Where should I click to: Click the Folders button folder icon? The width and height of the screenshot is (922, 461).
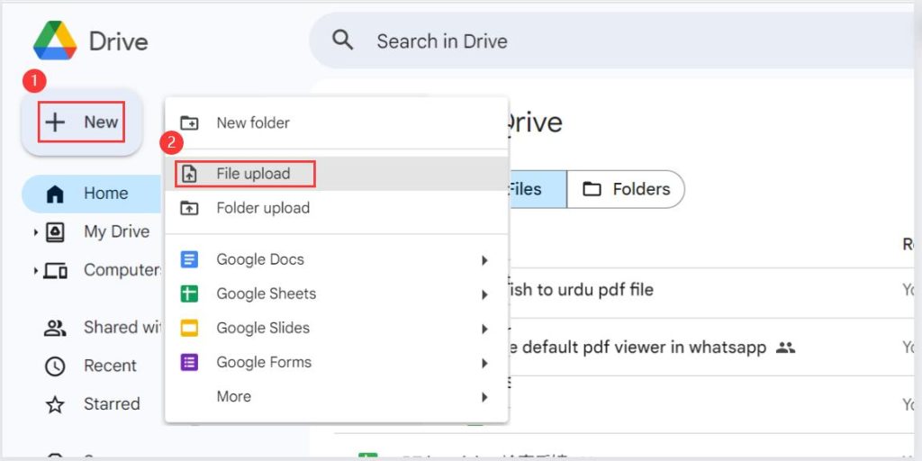(592, 189)
